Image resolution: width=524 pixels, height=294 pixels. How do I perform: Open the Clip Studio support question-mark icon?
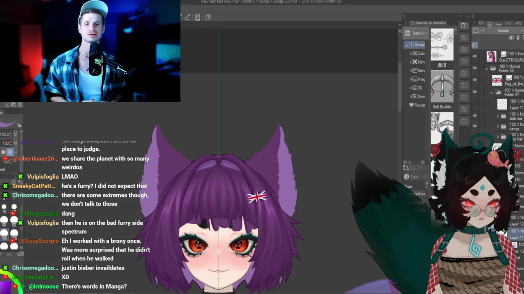coord(208,17)
